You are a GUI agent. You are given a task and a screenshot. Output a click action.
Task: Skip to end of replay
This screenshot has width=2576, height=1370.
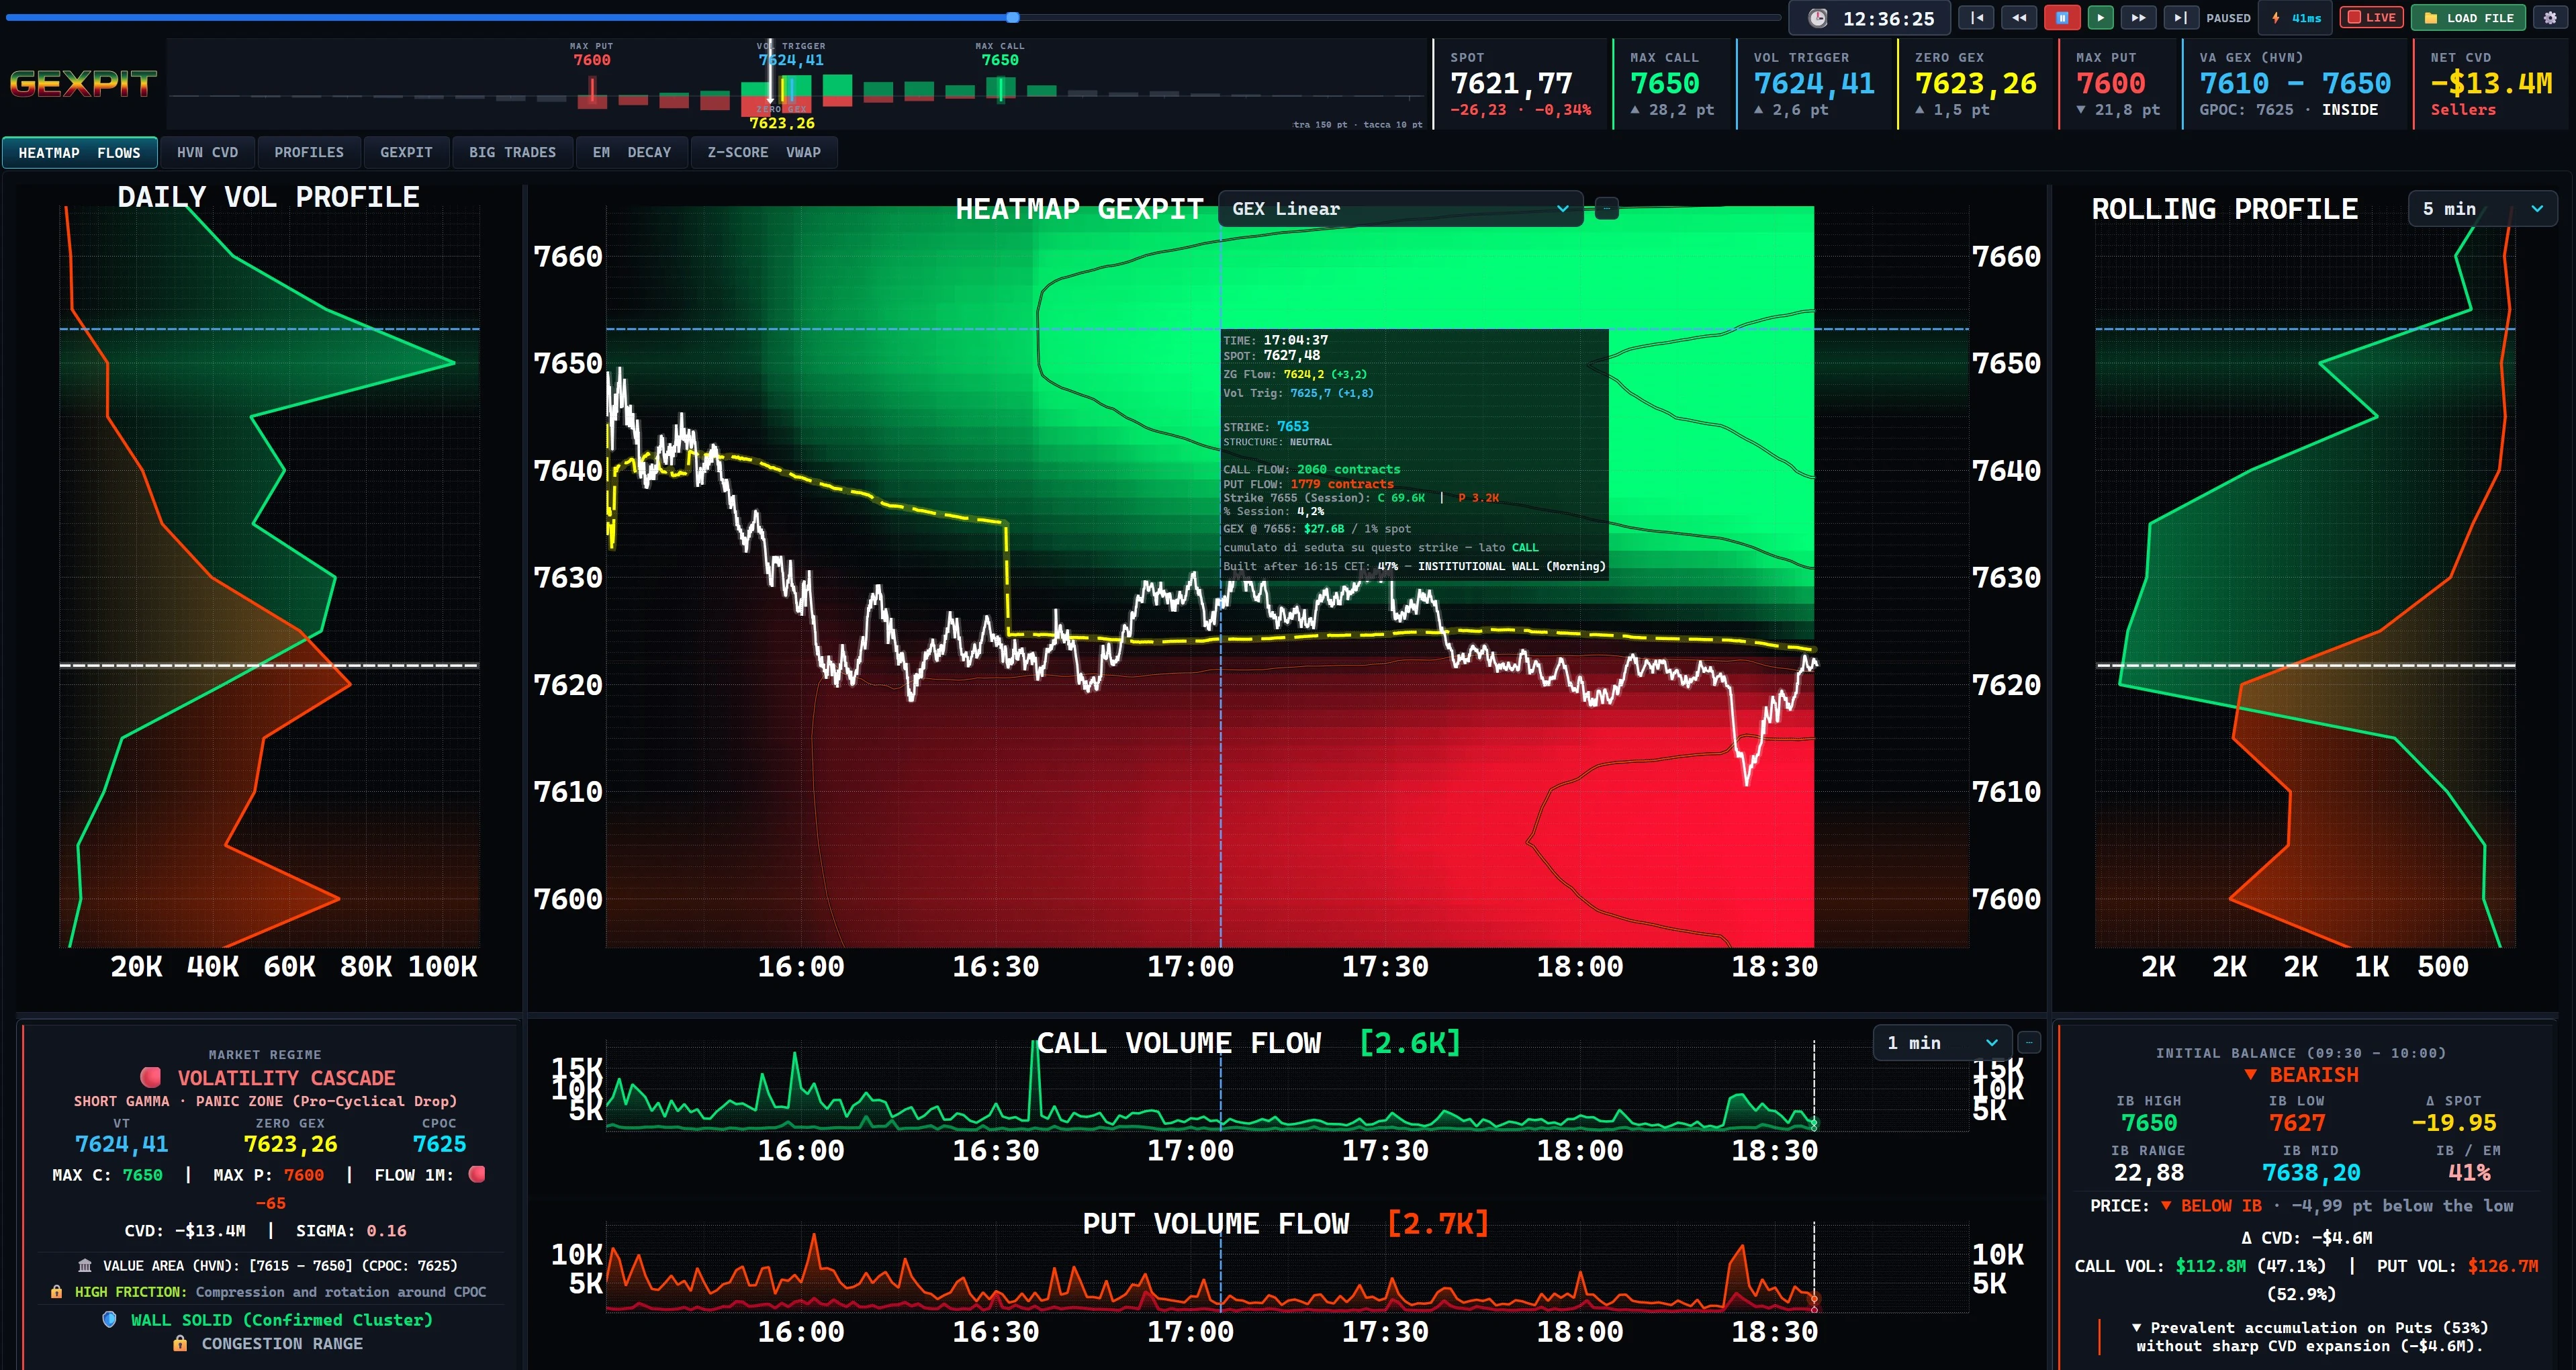coord(2181,18)
